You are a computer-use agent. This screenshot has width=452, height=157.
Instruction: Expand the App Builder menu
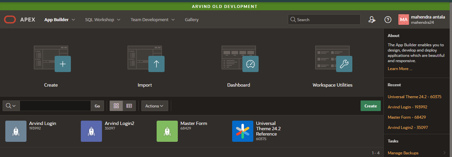(60, 20)
